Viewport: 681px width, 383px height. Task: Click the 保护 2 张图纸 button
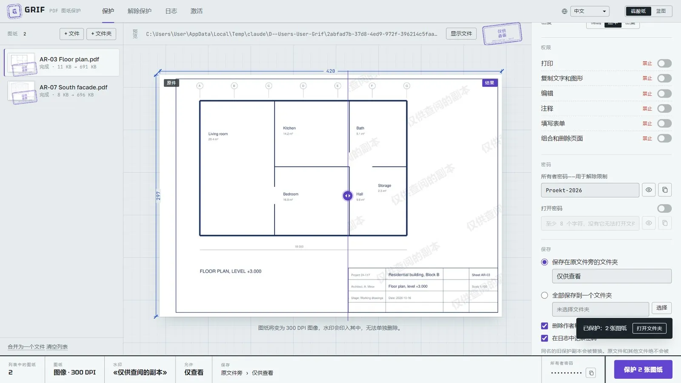tap(643, 370)
